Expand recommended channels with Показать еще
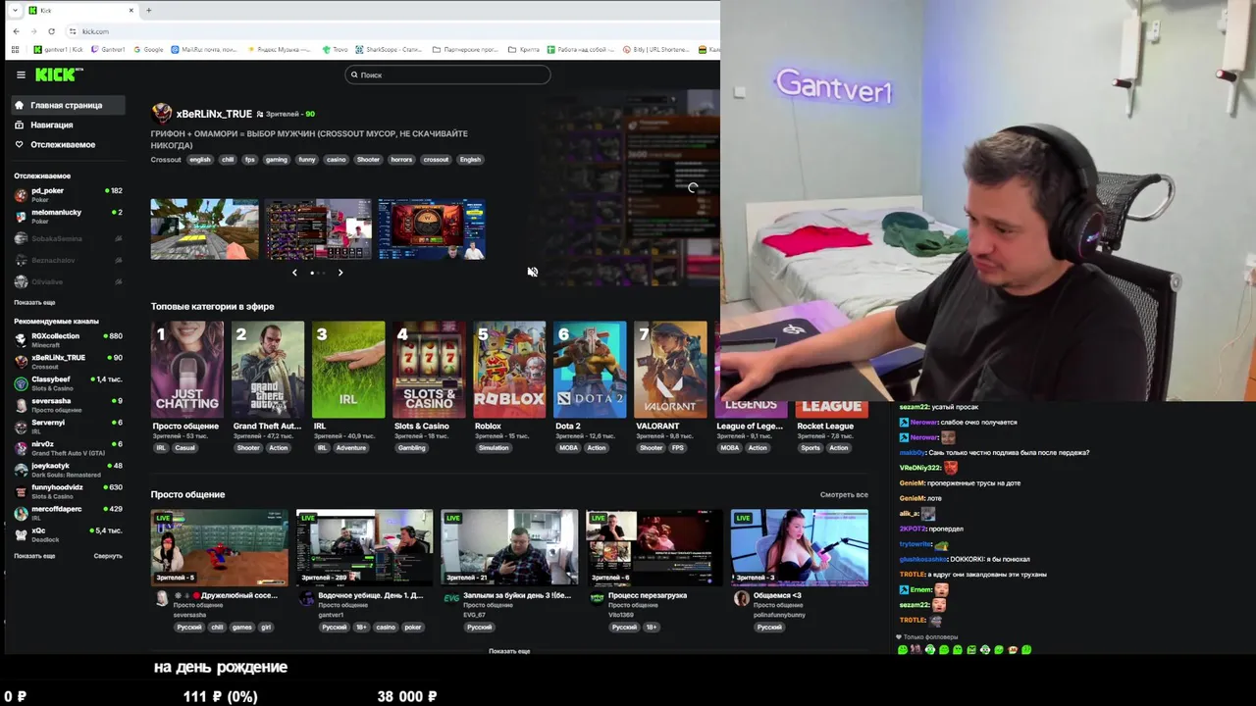 [x=34, y=556]
